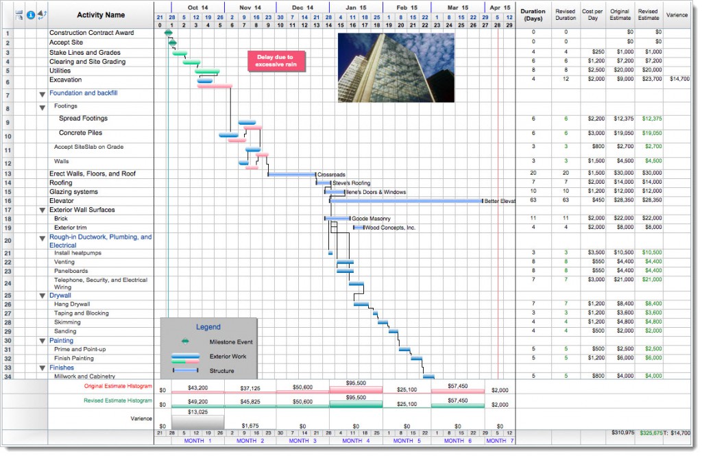
Task: Click the Activity Name column header
Action: pyautogui.click(x=101, y=15)
